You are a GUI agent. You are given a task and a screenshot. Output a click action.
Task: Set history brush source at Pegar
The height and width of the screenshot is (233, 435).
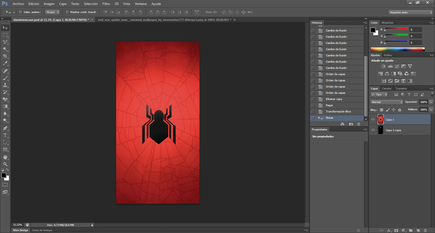pyautogui.click(x=313, y=105)
